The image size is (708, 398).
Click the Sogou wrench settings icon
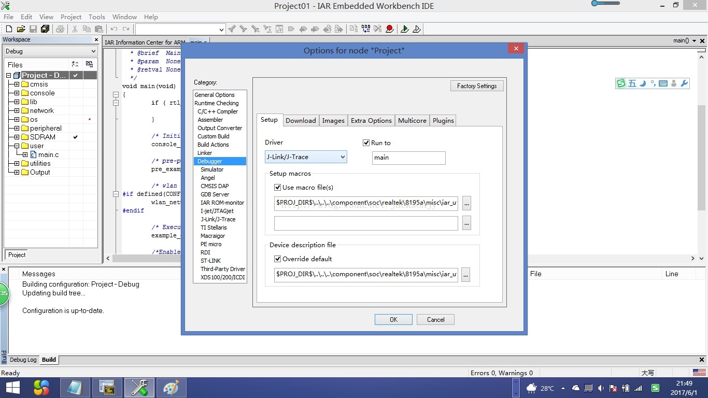click(x=684, y=83)
